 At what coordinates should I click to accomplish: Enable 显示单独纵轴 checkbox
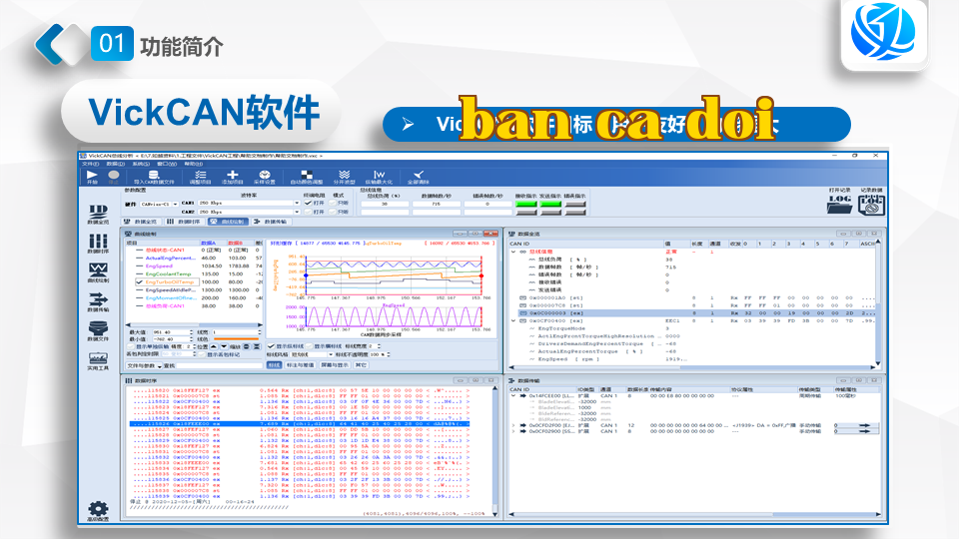[130, 346]
